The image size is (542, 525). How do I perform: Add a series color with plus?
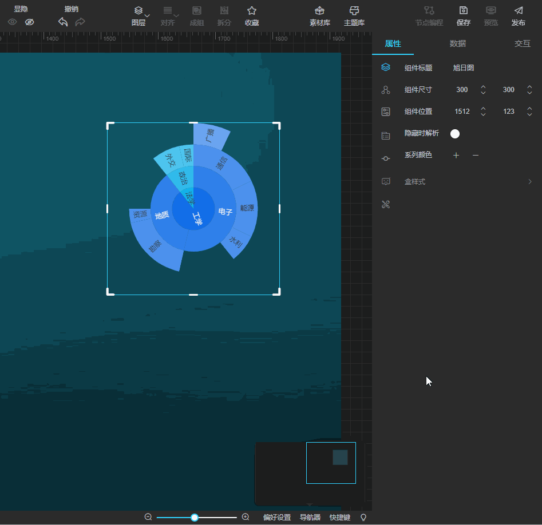pyautogui.click(x=456, y=155)
